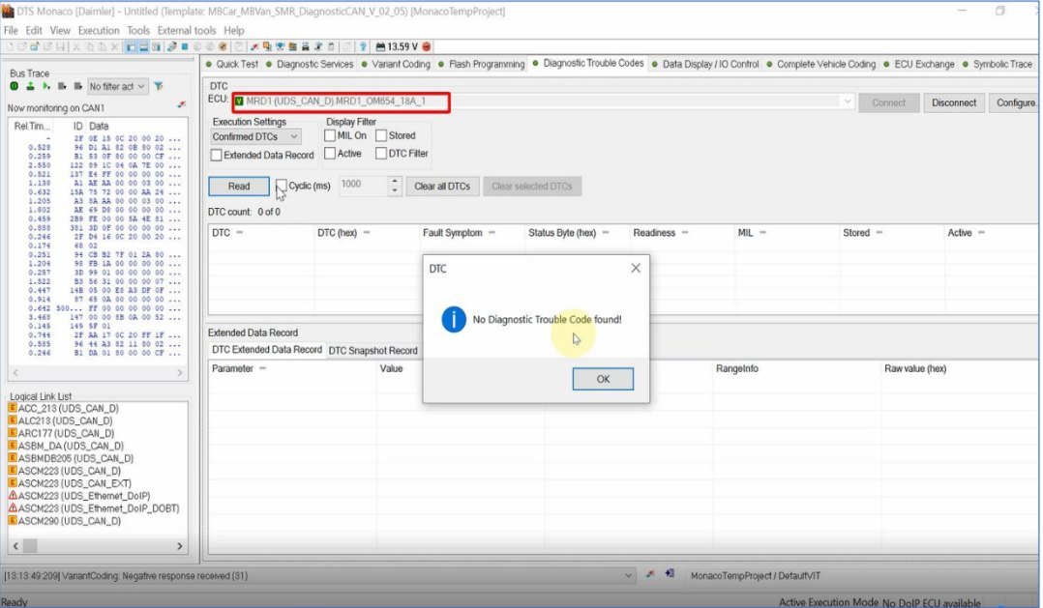
Task: Enable the MIL On display filter checkbox
Action: pyautogui.click(x=330, y=136)
